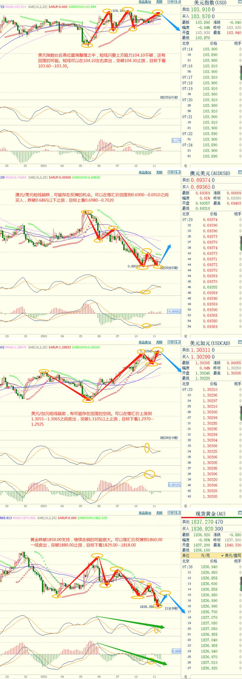This screenshot has width=242, height=679.
Task: Open 周期 period link in the gold chart
Action: coord(159,513)
